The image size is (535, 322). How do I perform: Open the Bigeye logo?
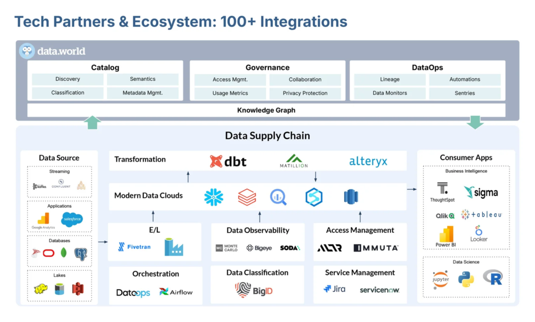259,248
